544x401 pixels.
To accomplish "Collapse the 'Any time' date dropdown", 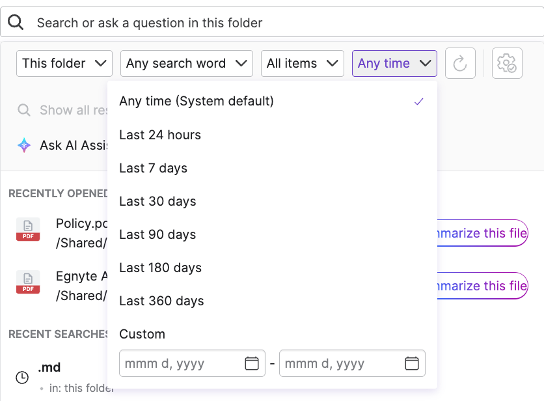I will click(394, 63).
